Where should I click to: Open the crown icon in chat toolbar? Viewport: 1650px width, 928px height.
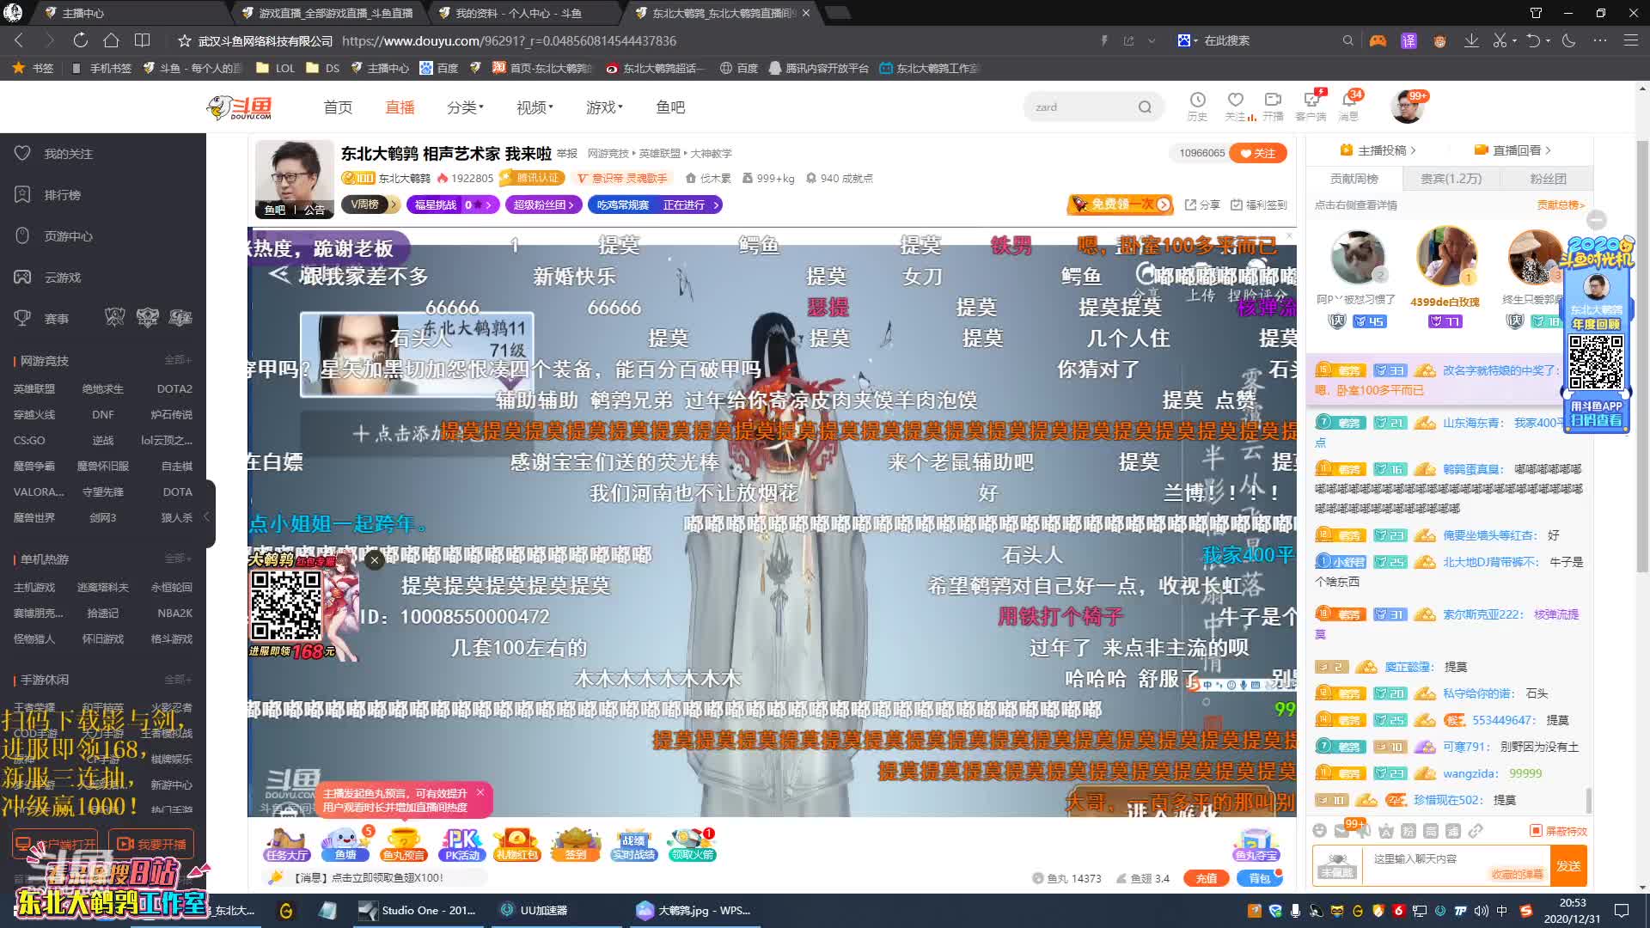[1386, 831]
